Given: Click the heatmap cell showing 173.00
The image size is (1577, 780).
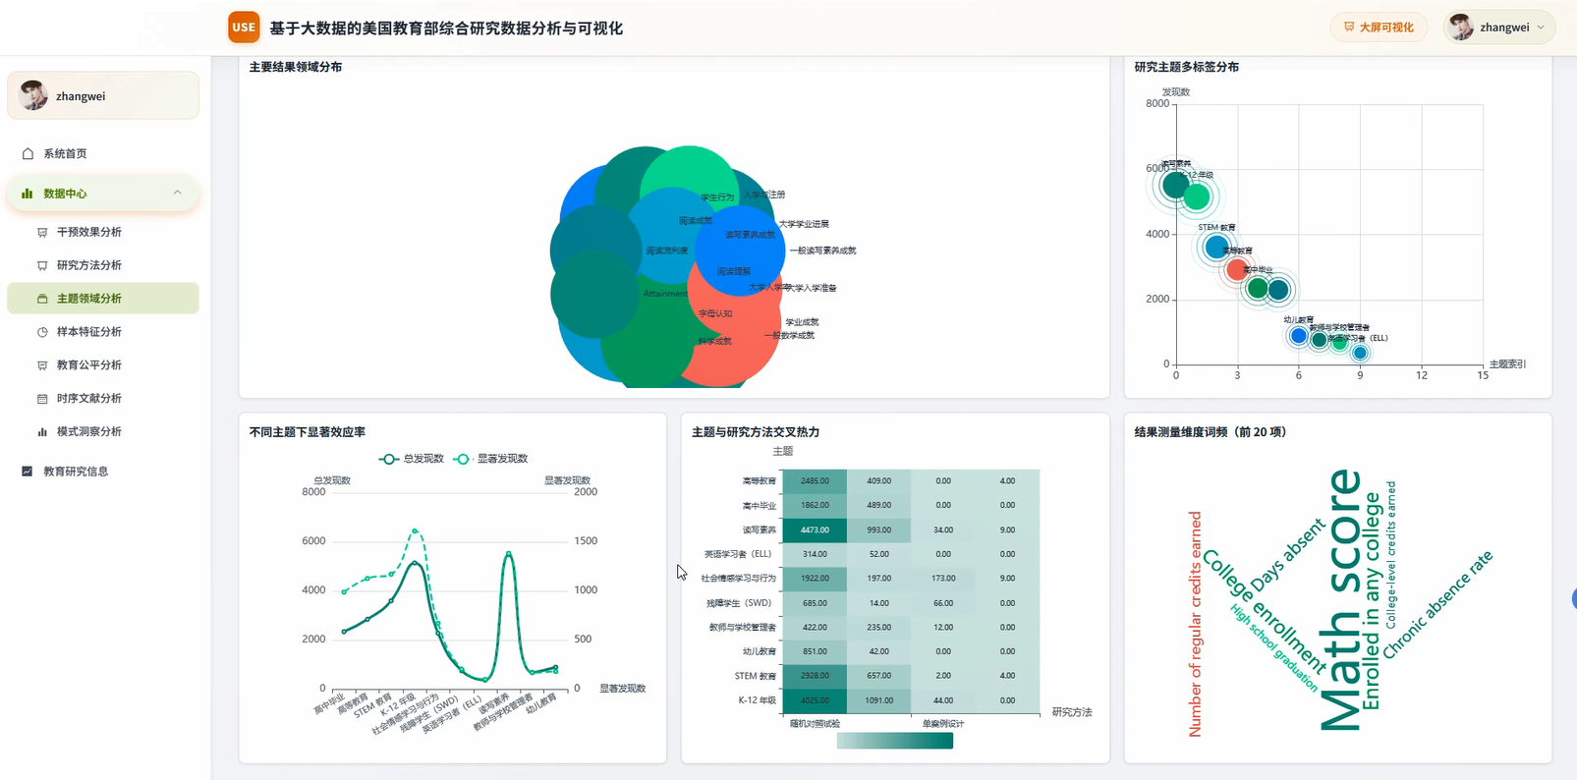Looking at the screenshot, I should coord(943,579).
